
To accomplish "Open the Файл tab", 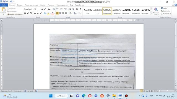I will (4, 5).
